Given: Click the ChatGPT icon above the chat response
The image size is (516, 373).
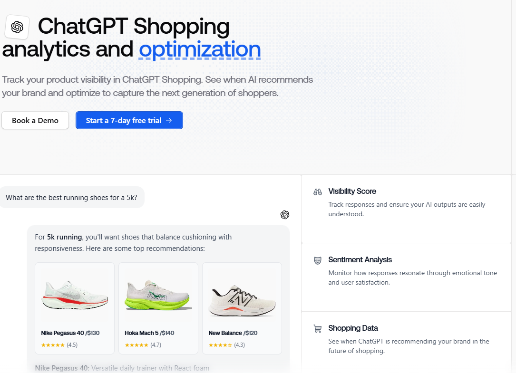Looking at the screenshot, I should [285, 215].
